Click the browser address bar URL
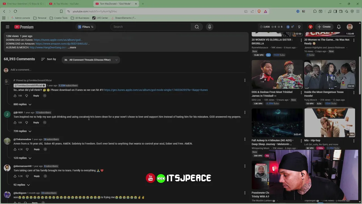 95,11
